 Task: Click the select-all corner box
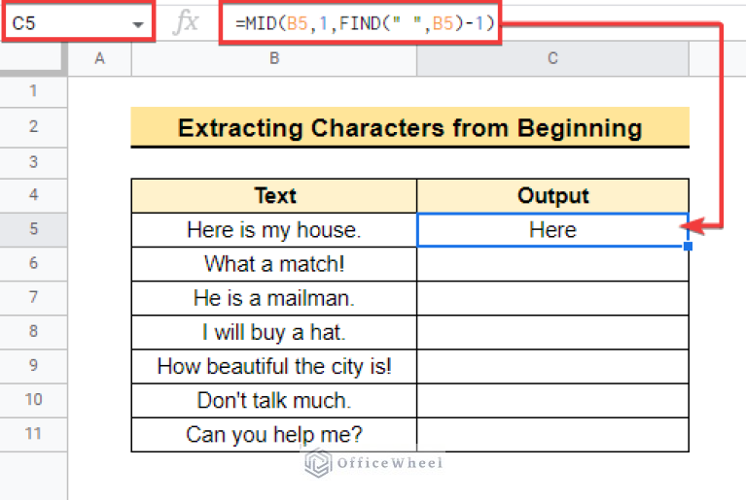[33, 58]
